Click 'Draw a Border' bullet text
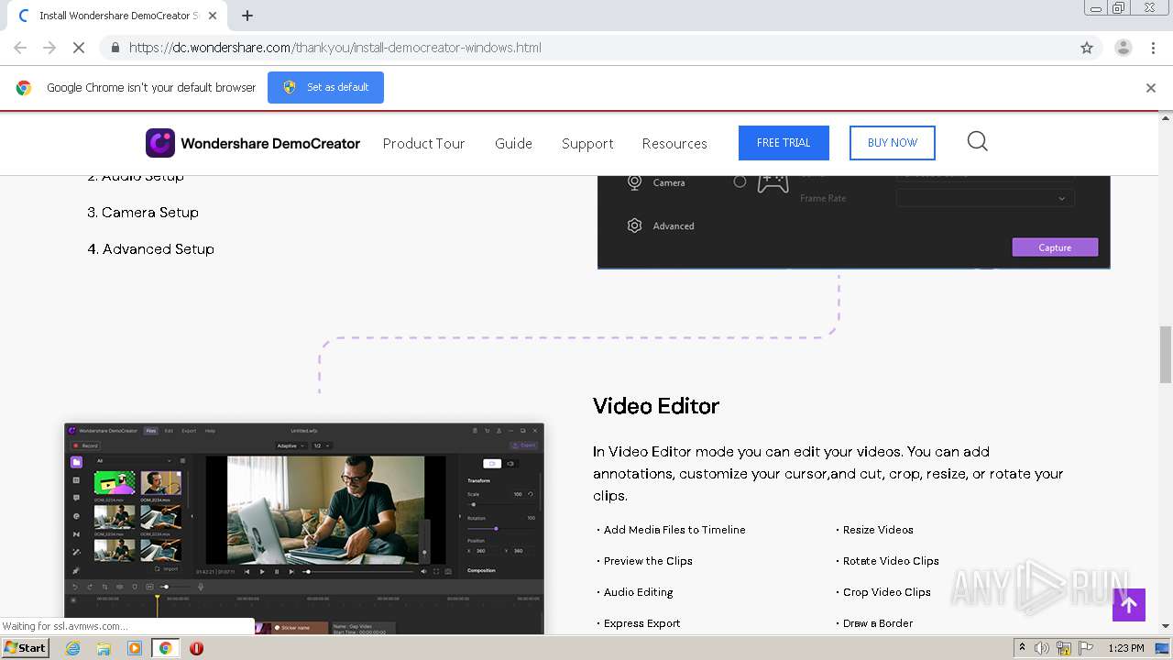 (878, 623)
